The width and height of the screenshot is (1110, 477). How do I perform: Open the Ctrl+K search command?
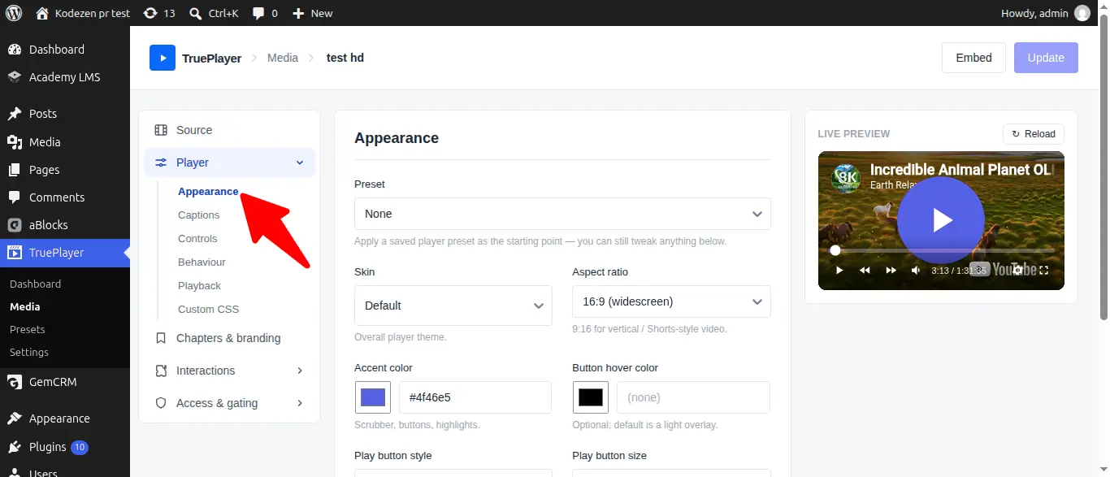(x=214, y=13)
